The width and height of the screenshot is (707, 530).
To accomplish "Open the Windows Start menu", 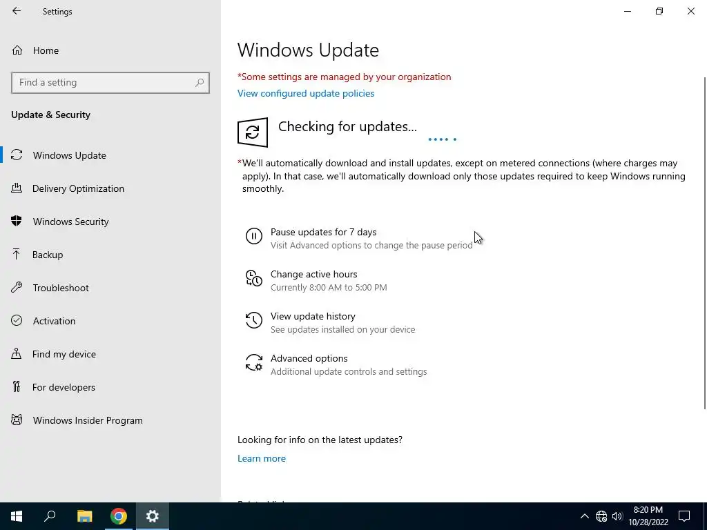I will pos(17,516).
